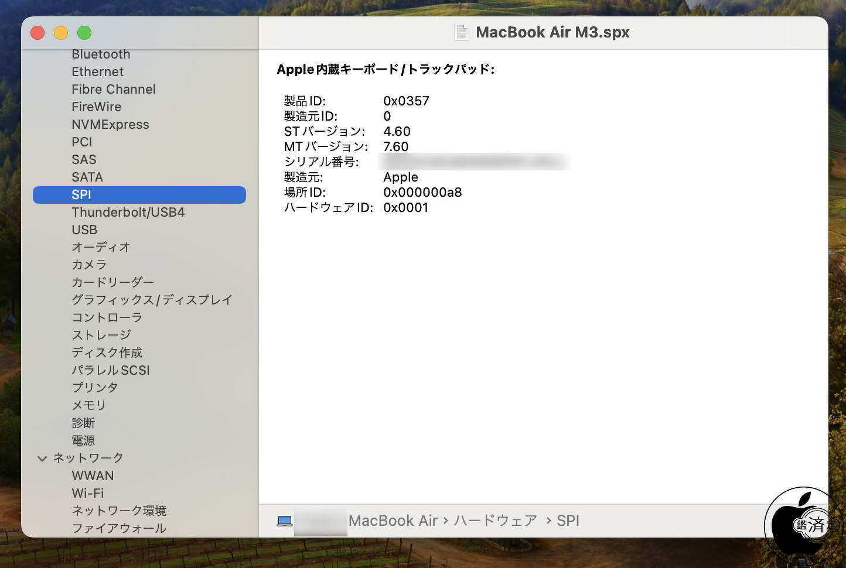Viewport: 846px width, 568px height.
Task: Click the green zoom window button
Action: tap(84, 33)
